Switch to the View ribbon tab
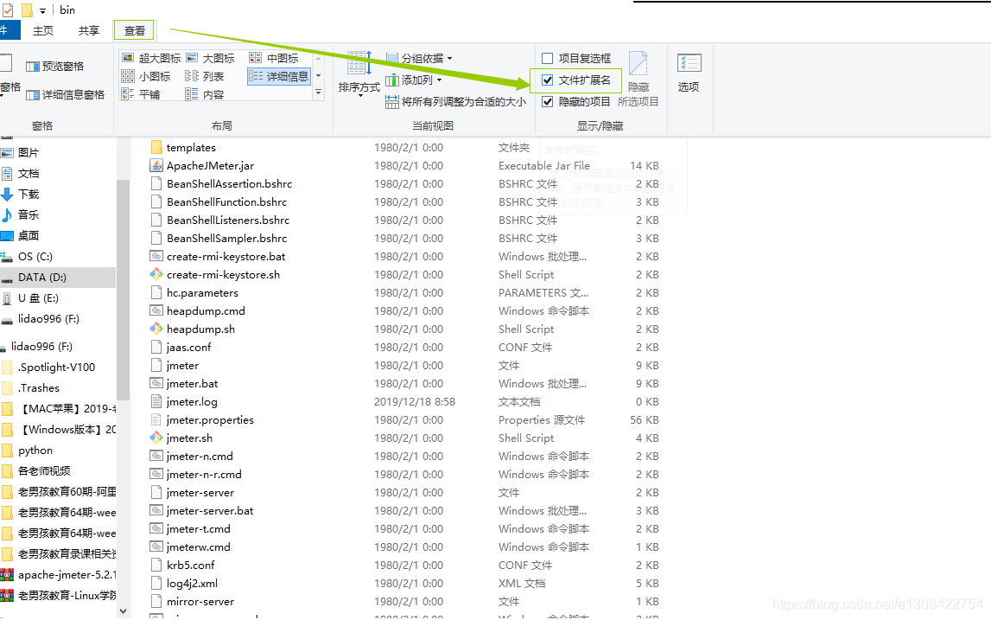991x620 pixels. point(134,30)
